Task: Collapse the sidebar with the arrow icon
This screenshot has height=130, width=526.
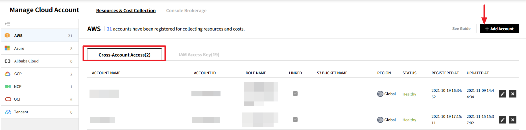Action: (x=7, y=24)
